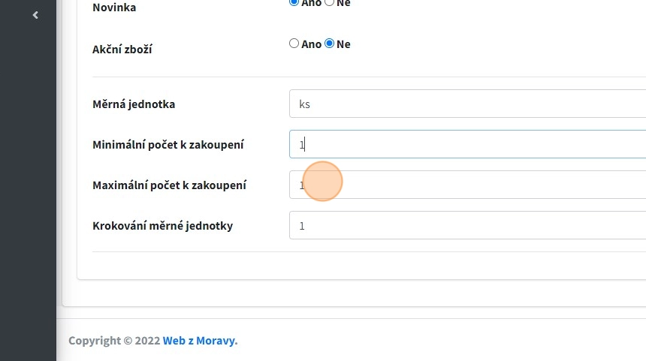Click the empty dark sidebar panel
Image resolution: width=646 pixels, height=361 pixels.
coord(28,188)
